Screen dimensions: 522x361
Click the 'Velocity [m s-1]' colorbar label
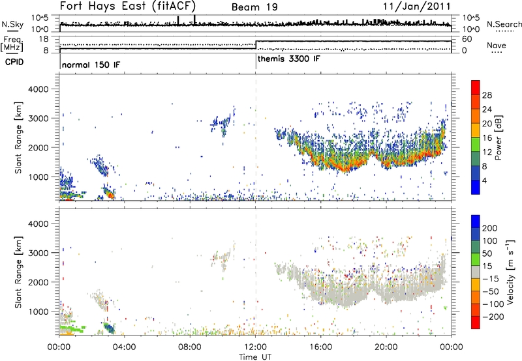pos(511,272)
